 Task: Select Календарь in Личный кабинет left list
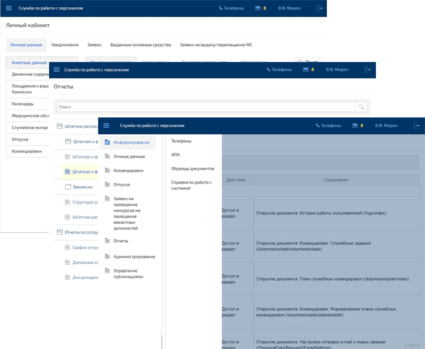click(24, 104)
